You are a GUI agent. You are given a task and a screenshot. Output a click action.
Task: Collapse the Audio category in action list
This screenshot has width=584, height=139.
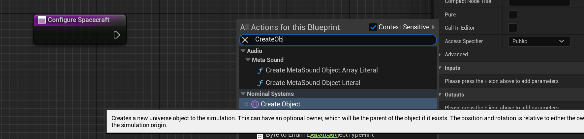pyautogui.click(x=243, y=51)
